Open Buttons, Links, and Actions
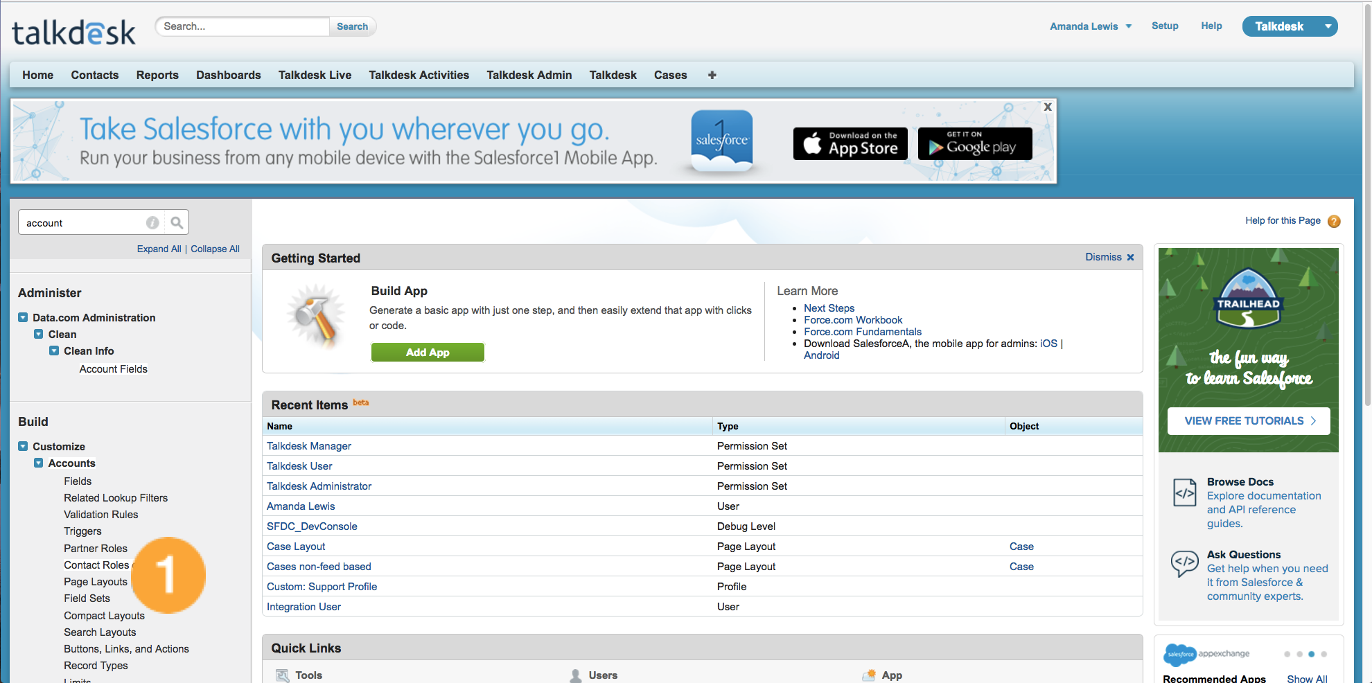This screenshot has height=683, width=1372. 126,649
